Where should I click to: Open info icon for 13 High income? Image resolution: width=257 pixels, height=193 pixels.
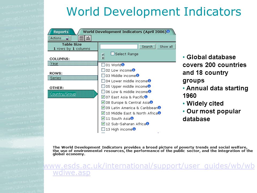(134, 129)
